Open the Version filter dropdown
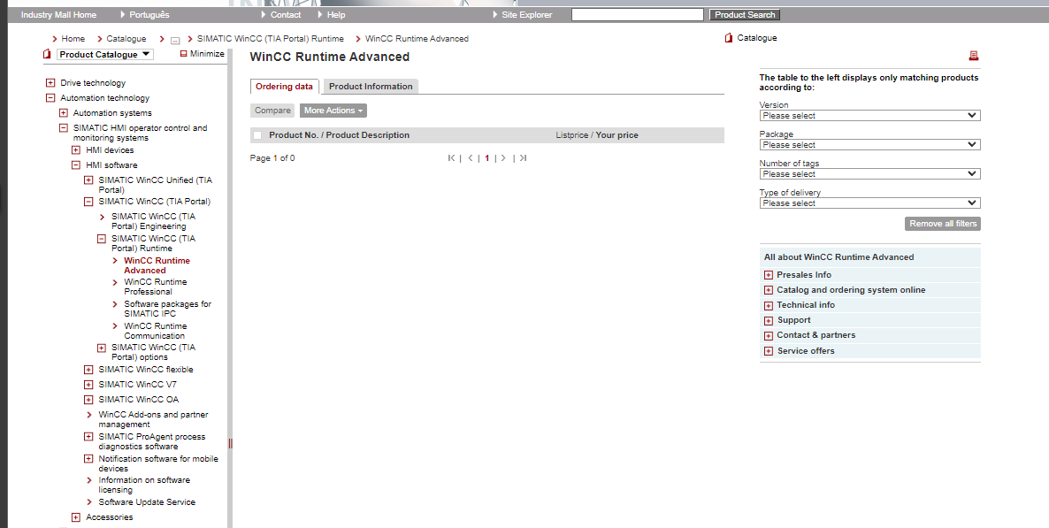Screen dimensions: 1049x528 [x=869, y=116]
